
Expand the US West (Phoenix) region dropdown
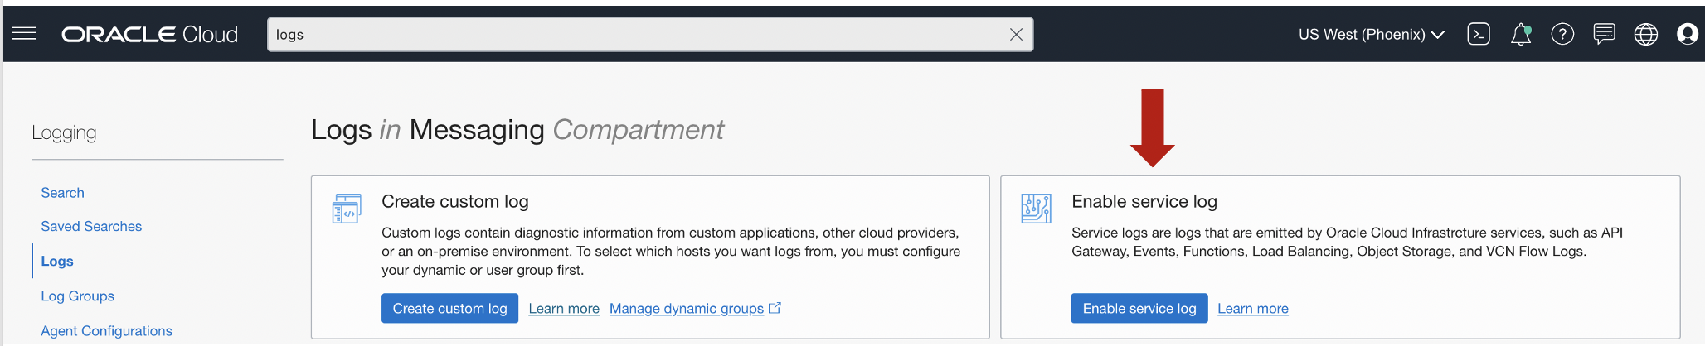[x=1372, y=35]
